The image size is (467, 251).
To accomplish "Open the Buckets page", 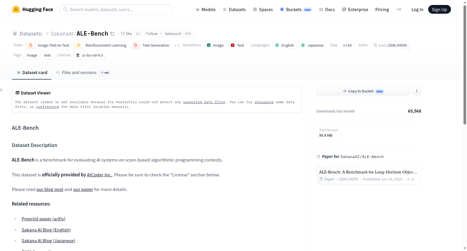I will (296, 9).
